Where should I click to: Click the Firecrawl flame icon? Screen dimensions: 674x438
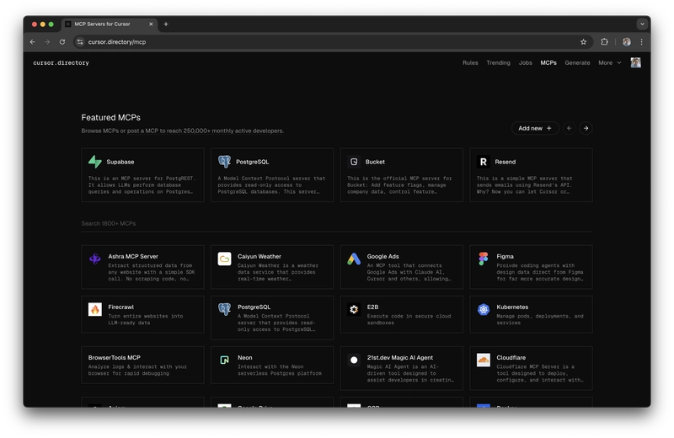(95, 309)
